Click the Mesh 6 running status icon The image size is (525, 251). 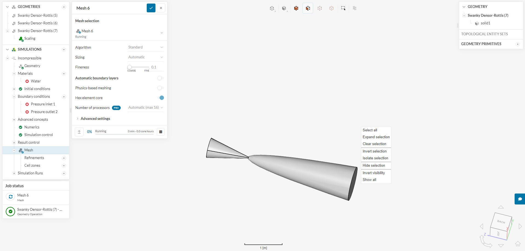[10, 197]
